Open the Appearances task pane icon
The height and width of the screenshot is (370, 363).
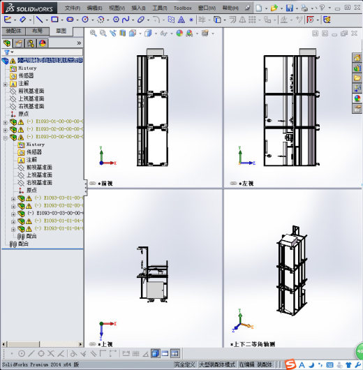[x=357, y=98]
